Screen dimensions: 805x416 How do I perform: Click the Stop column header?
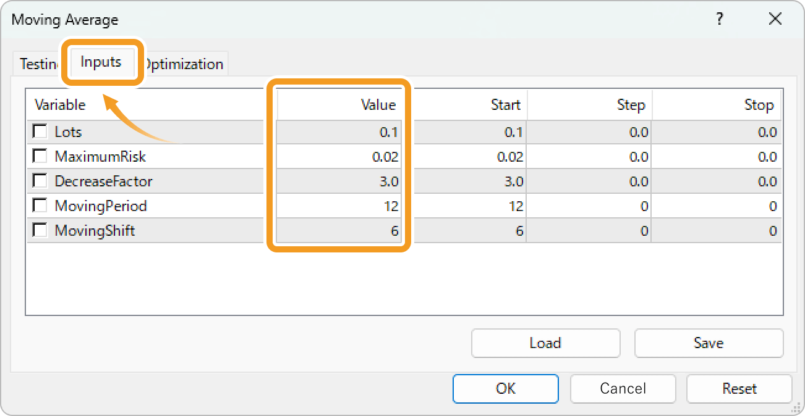click(717, 105)
